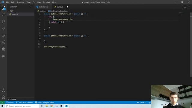Open Chrome from the taskbar
The image size is (192, 108).
52,106
